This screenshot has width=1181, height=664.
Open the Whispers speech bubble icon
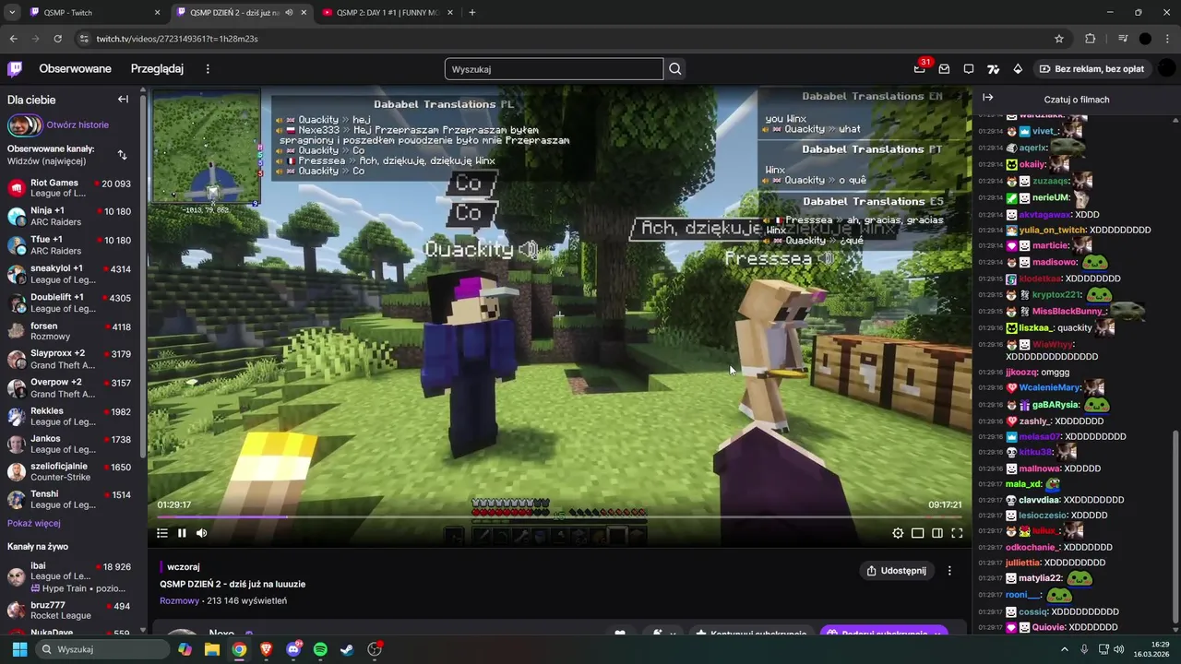pos(969,69)
